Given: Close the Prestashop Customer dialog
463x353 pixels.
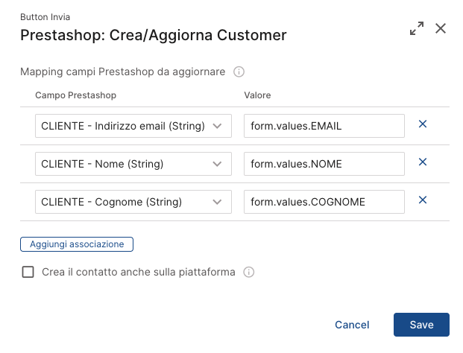Looking at the screenshot, I should click(441, 28).
